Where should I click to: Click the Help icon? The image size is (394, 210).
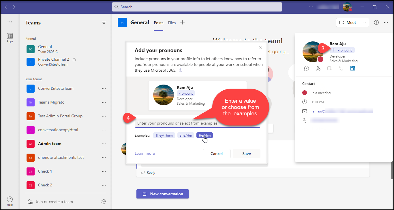pos(10,201)
